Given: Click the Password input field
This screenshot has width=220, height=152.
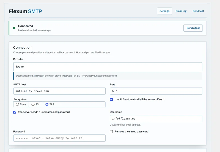Looking at the screenshot, I should [59, 138].
